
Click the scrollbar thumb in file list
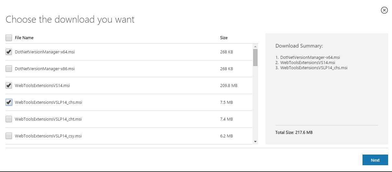255,57
